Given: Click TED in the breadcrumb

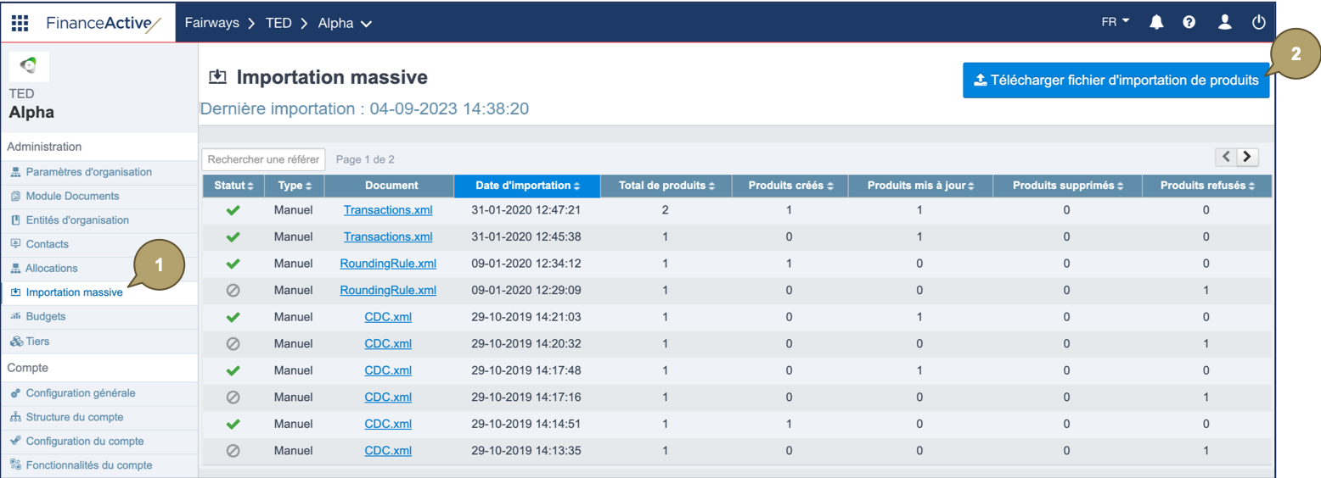Looking at the screenshot, I should click(278, 24).
